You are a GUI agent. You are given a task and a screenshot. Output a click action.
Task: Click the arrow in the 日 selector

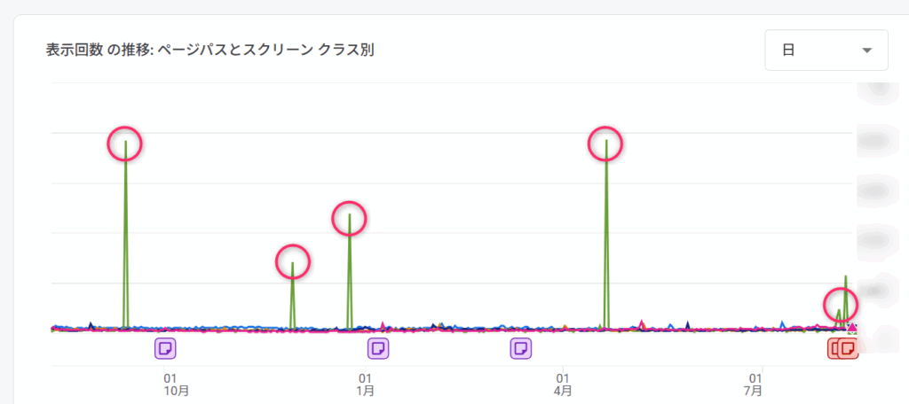click(867, 50)
